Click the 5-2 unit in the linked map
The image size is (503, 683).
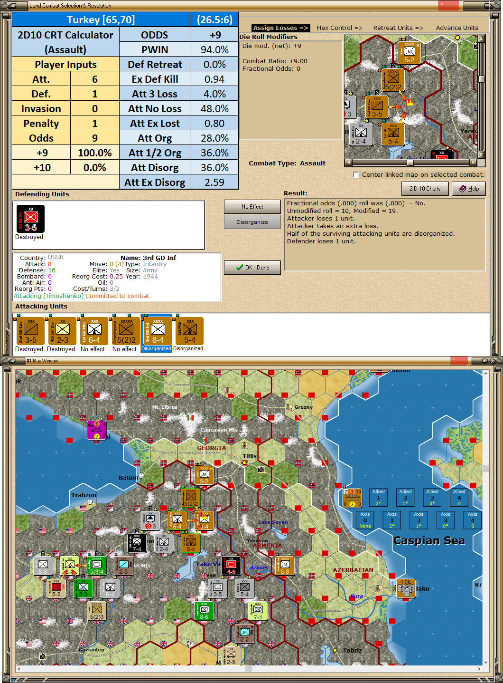click(x=409, y=52)
